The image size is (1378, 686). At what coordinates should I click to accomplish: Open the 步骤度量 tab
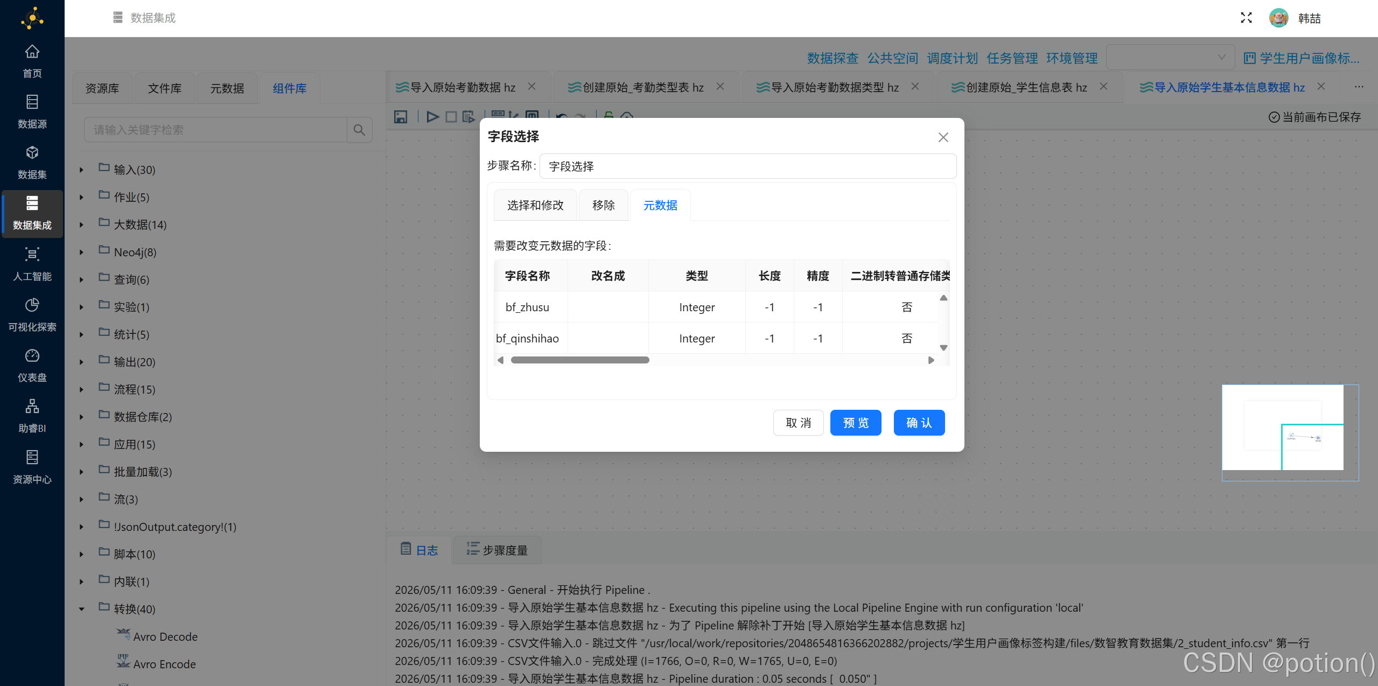(497, 550)
